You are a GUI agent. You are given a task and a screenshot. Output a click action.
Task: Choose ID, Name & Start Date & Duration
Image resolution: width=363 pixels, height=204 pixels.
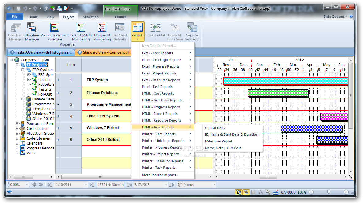click(x=231, y=134)
